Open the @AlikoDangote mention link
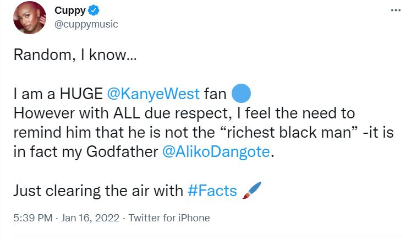411x239 pixels. tap(218, 153)
